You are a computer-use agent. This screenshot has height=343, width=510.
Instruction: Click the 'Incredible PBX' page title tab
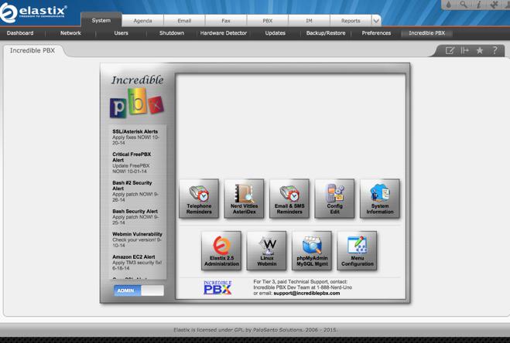tap(33, 51)
